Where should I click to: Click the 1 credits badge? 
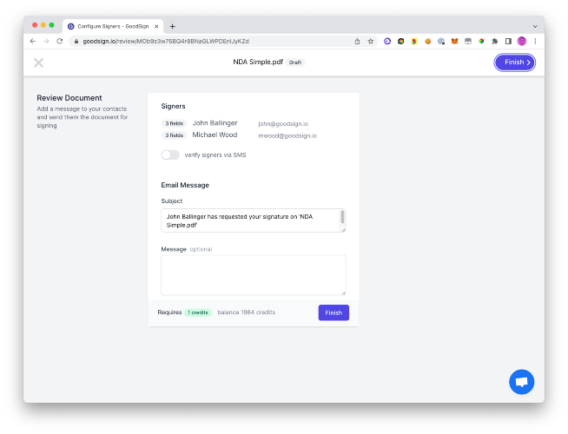click(198, 312)
